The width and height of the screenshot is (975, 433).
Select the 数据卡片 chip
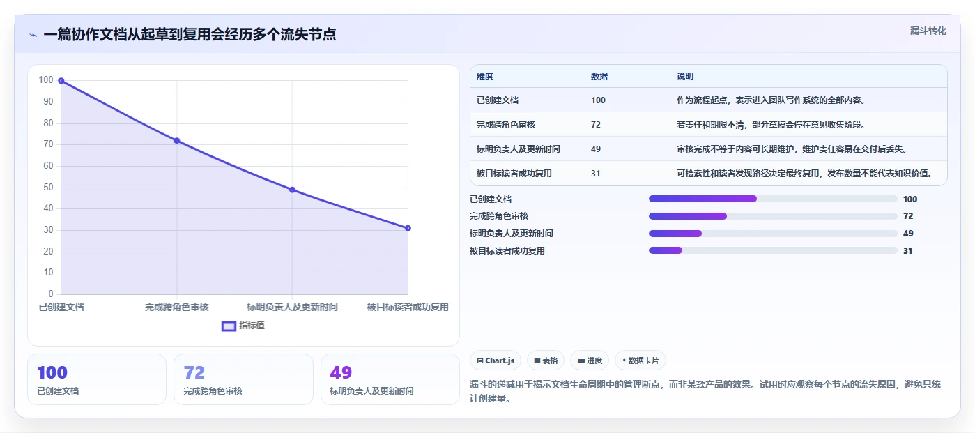coord(640,360)
